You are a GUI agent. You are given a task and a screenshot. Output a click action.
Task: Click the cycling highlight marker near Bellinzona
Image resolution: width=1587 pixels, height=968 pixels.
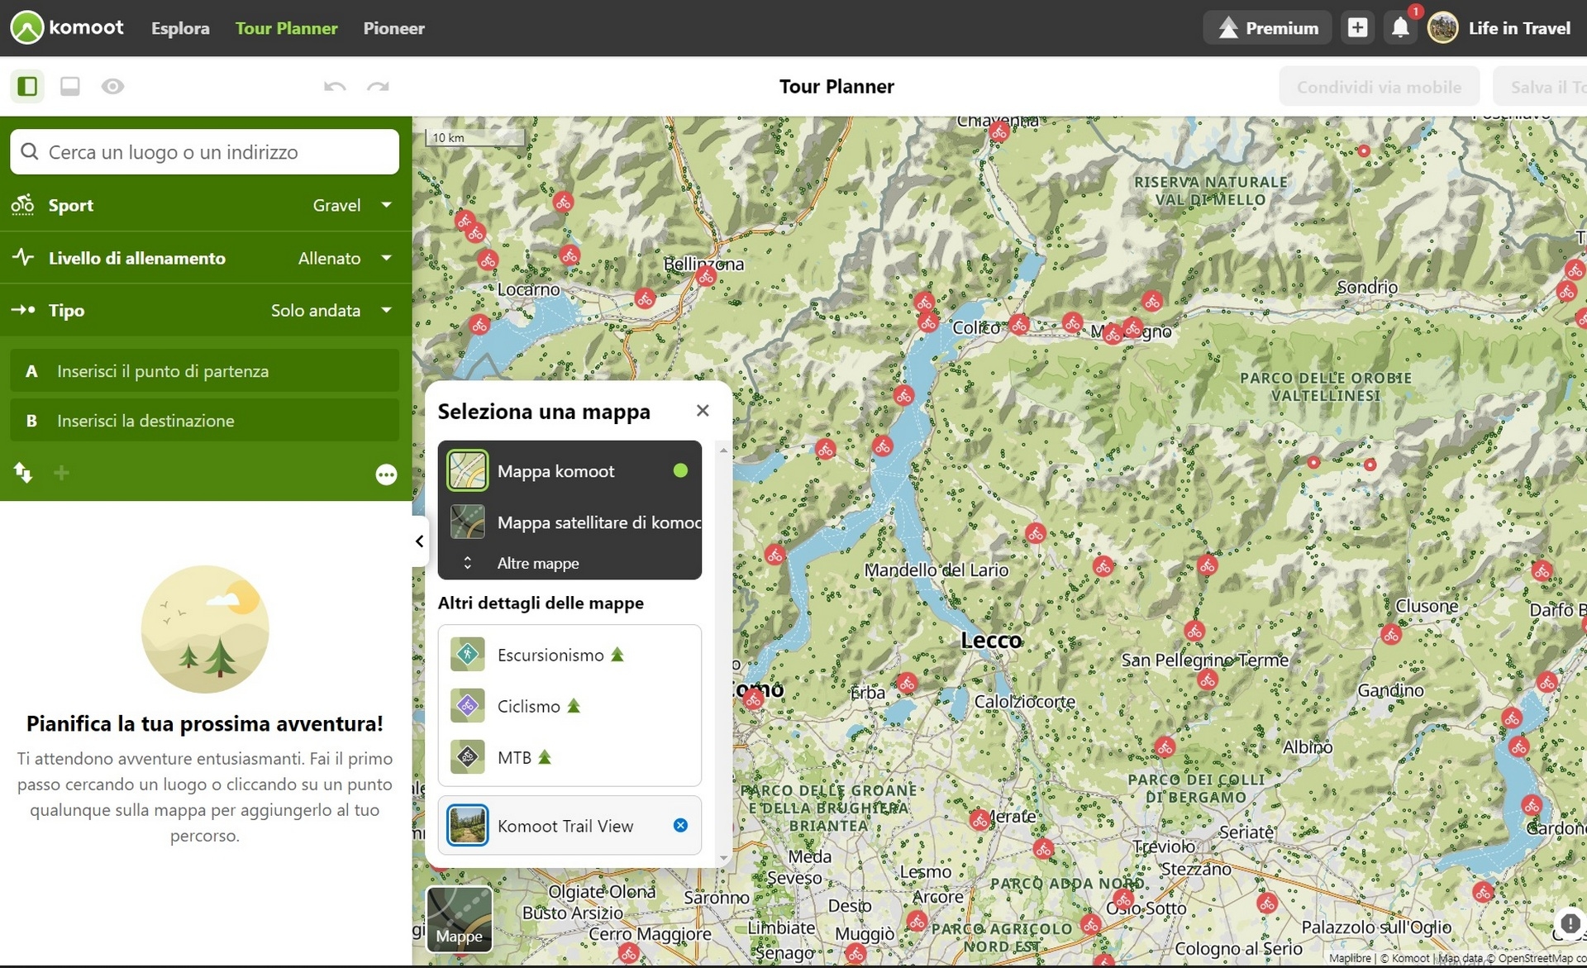tap(706, 277)
